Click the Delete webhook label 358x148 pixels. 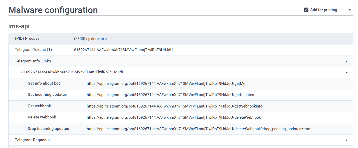42,117
